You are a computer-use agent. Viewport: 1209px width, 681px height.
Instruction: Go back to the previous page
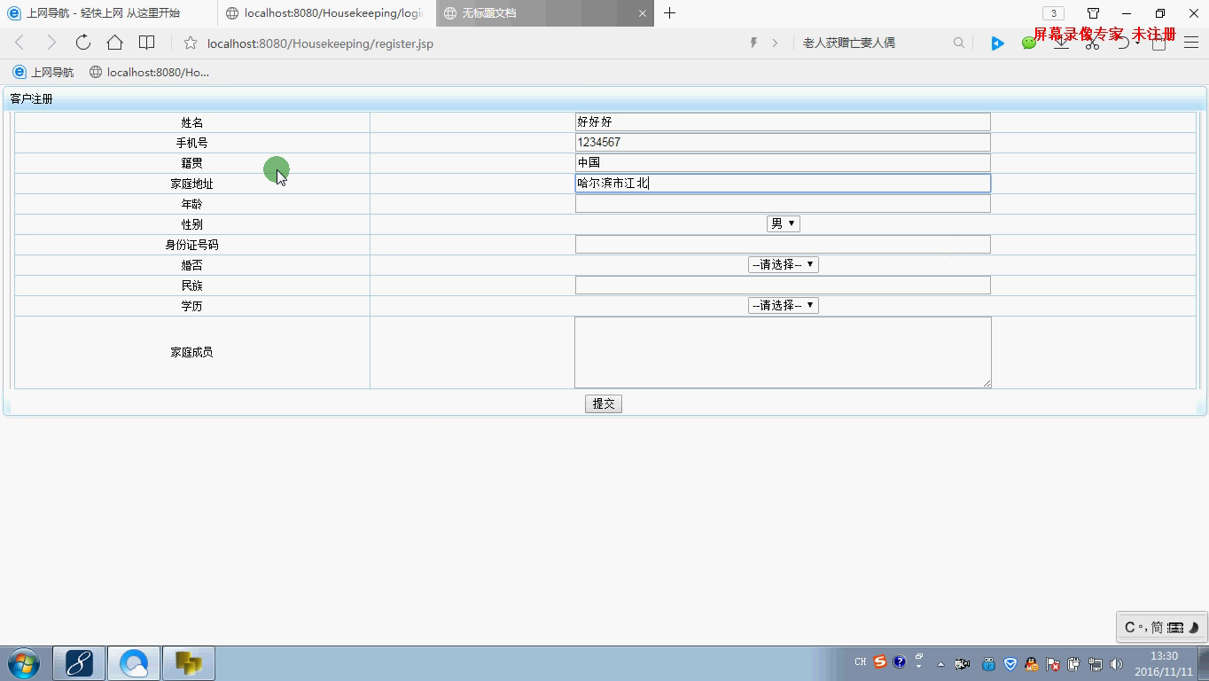[x=19, y=43]
